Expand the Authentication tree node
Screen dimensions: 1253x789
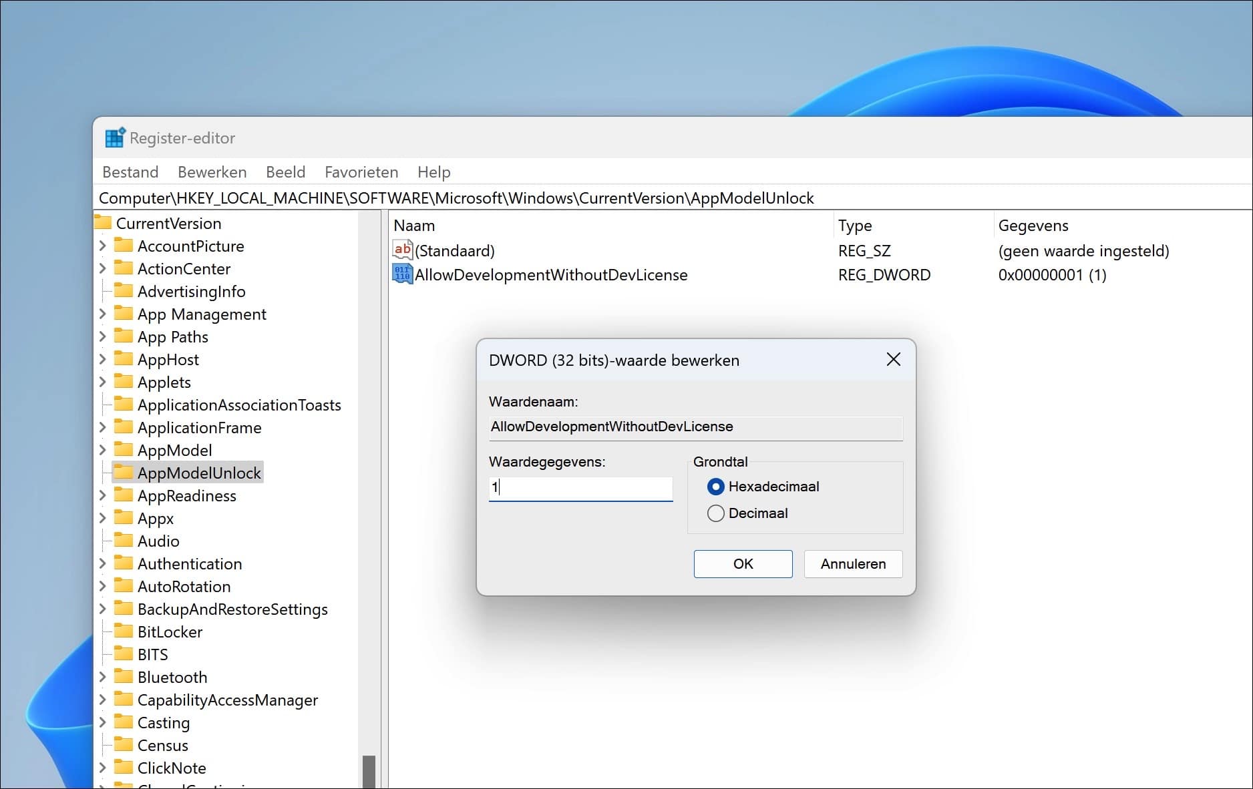click(x=102, y=563)
